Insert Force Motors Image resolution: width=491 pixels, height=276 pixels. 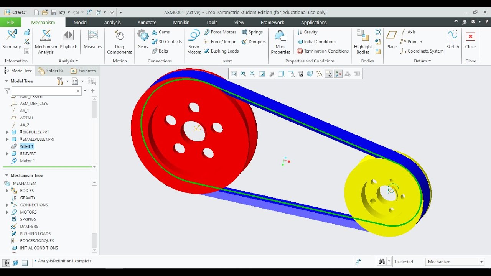[220, 32]
